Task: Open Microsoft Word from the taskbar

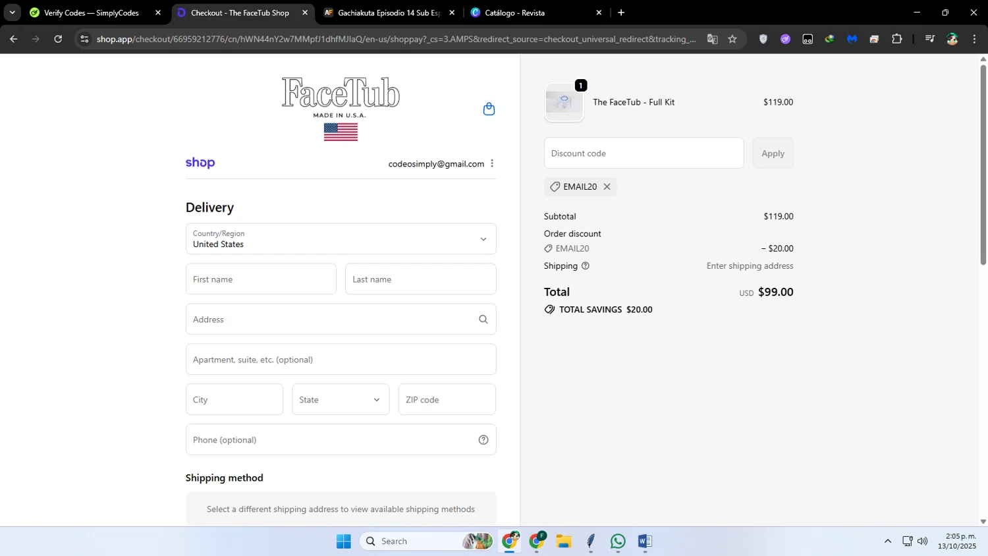Action: 645,542
